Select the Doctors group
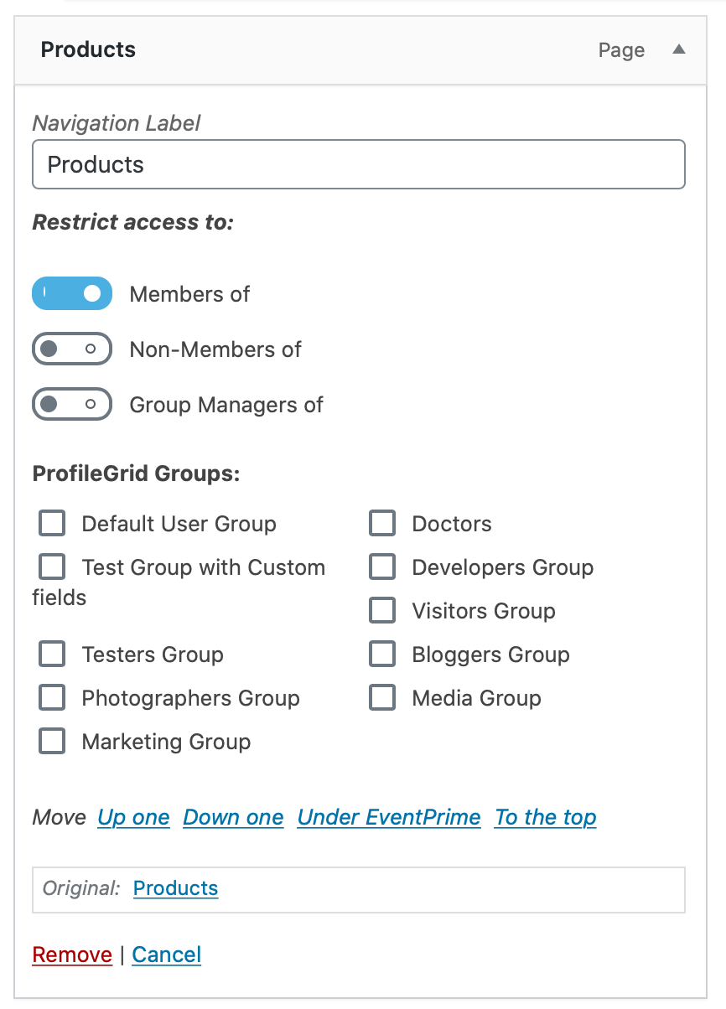This screenshot has height=1009, width=726. click(x=382, y=522)
